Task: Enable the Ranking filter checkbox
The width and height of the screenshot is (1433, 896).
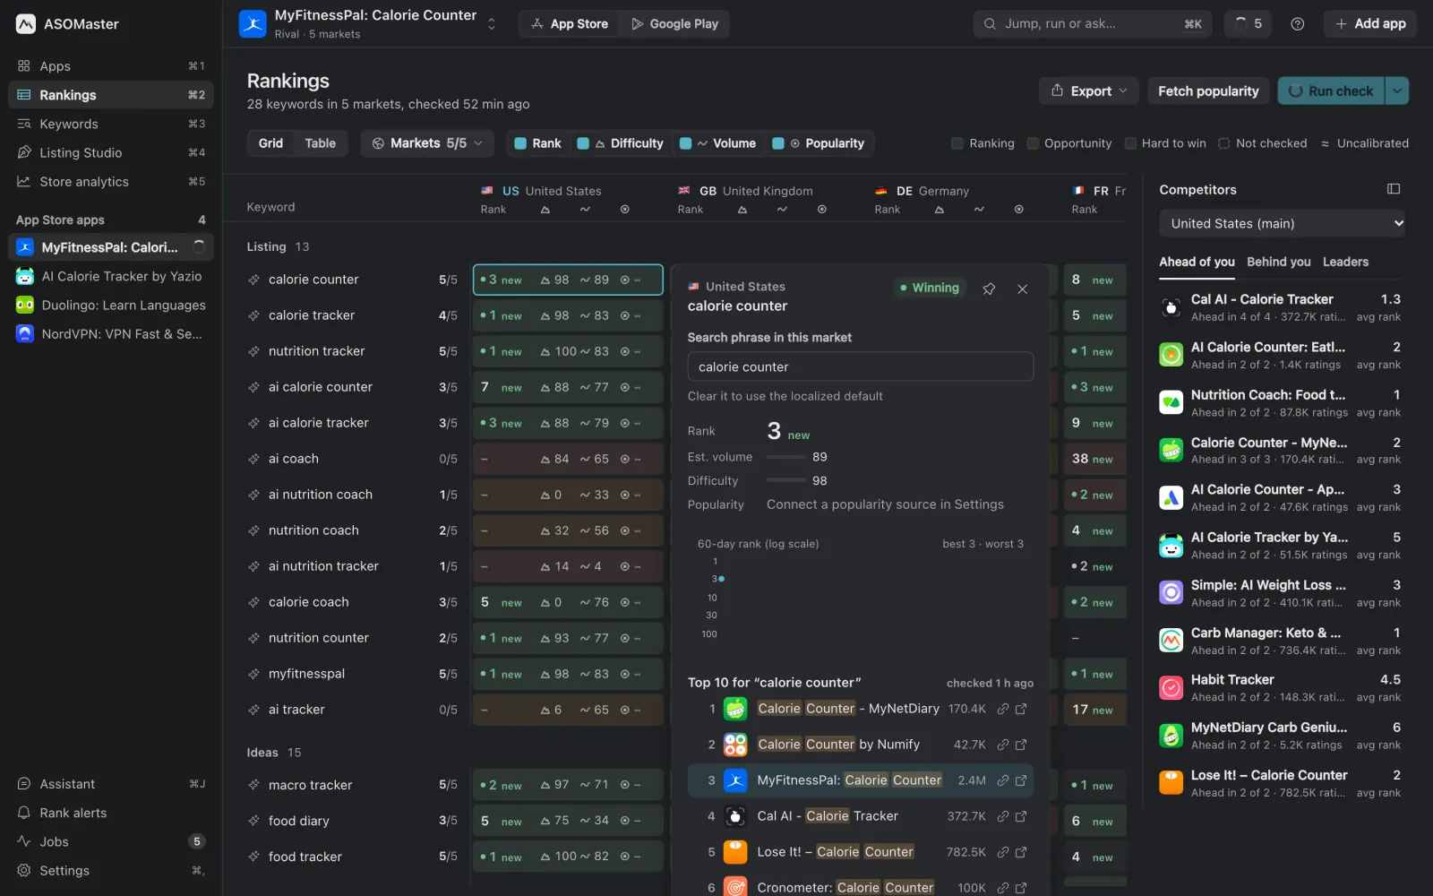Action: [957, 143]
